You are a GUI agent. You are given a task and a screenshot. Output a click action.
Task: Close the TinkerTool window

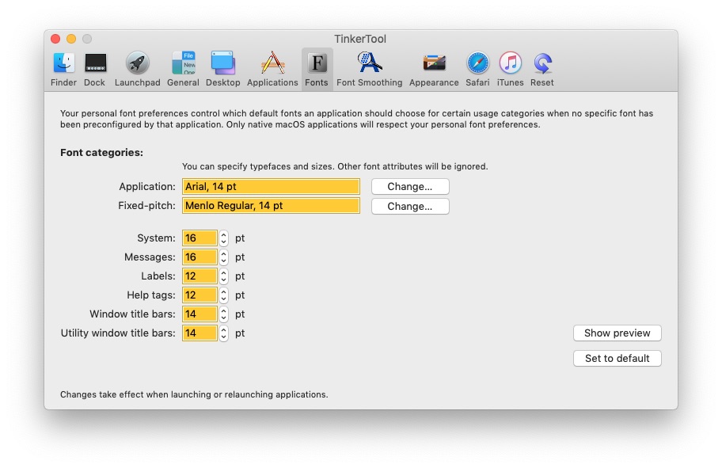click(x=55, y=39)
